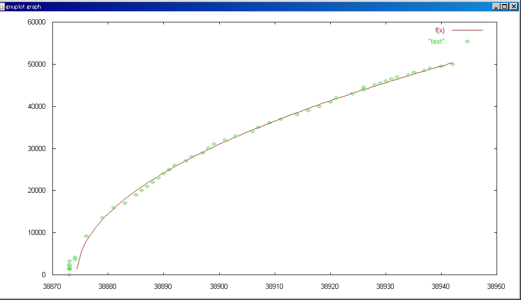
Task: Click the "gnuplot graph" window title
Action: point(23,7)
